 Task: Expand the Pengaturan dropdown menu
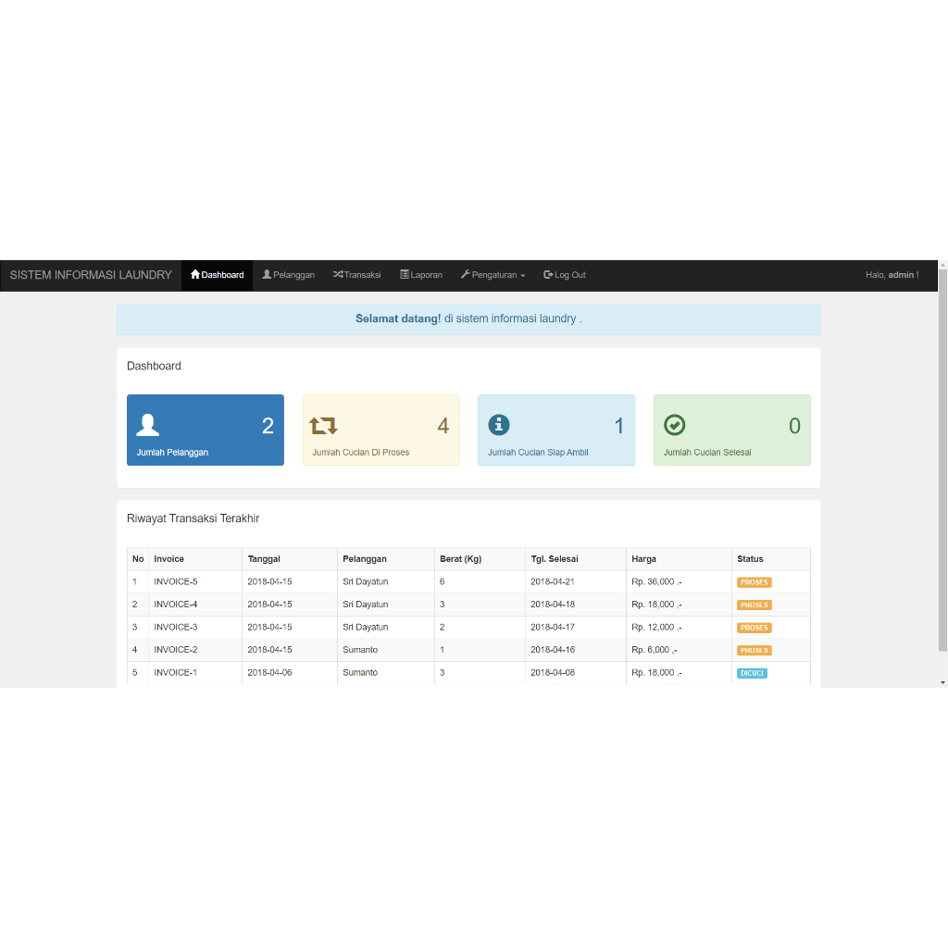pos(493,274)
